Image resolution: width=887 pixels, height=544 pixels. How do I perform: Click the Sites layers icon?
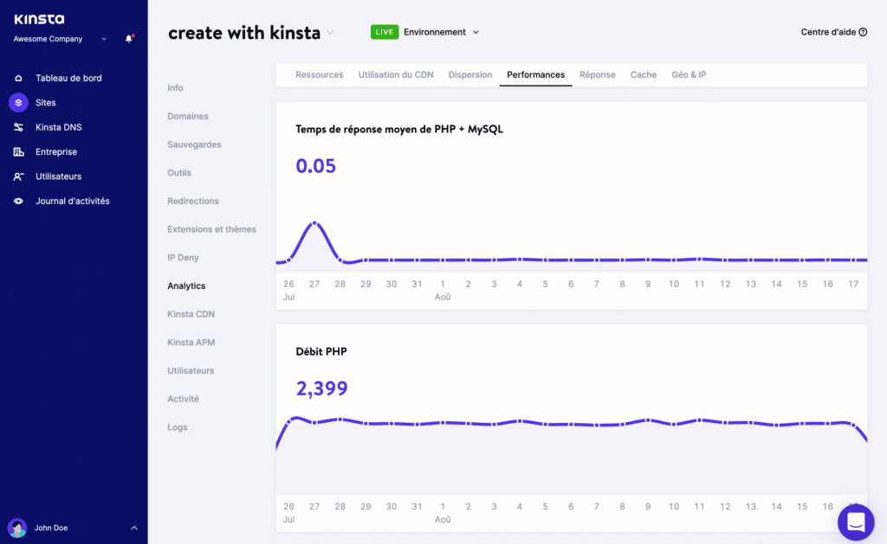click(18, 103)
